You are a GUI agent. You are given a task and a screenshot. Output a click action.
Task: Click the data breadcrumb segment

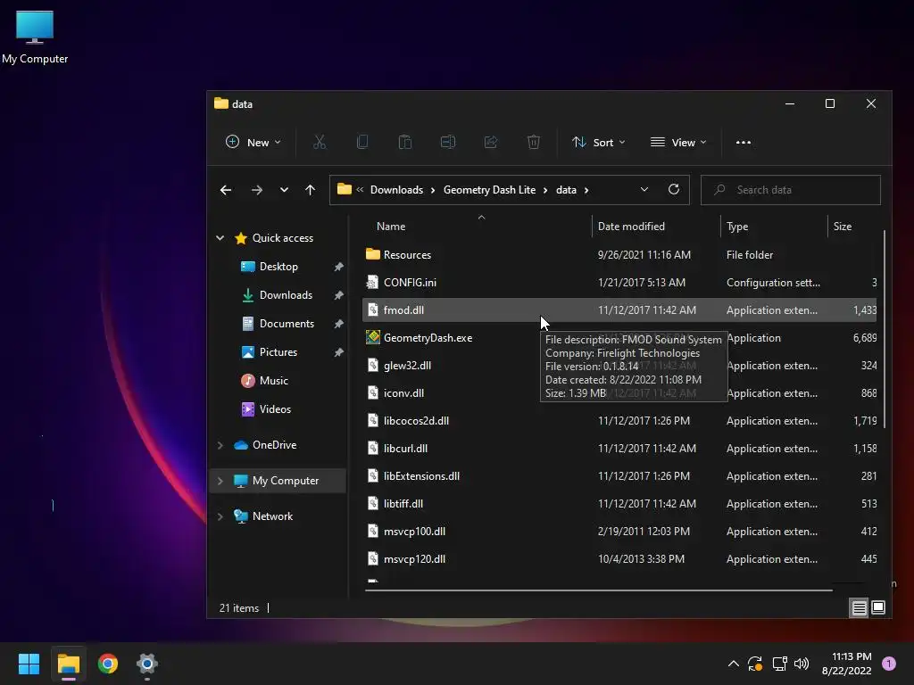pos(566,190)
